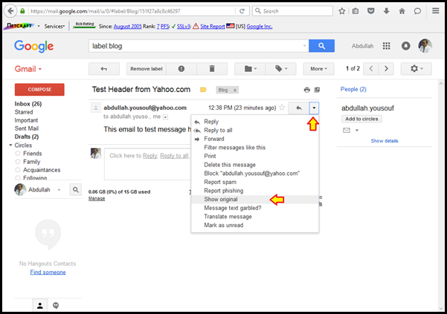Open the Labels tag dropdown

coord(281,69)
